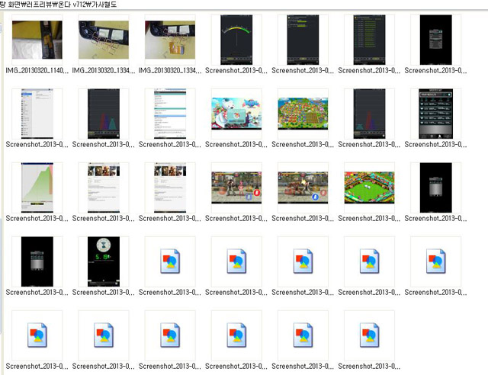The width and height of the screenshot is (488, 375).
Task: Select the green farm field screenshot in third row
Action: tap(369, 187)
